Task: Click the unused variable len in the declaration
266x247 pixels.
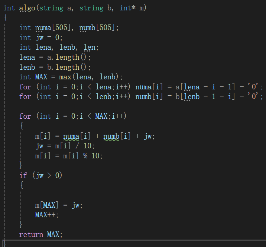Action: pos(90,47)
